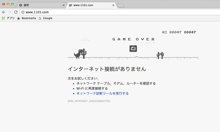220x132 pixels.
Task: Click the restart button under GAME OVER
Action: [133, 48]
